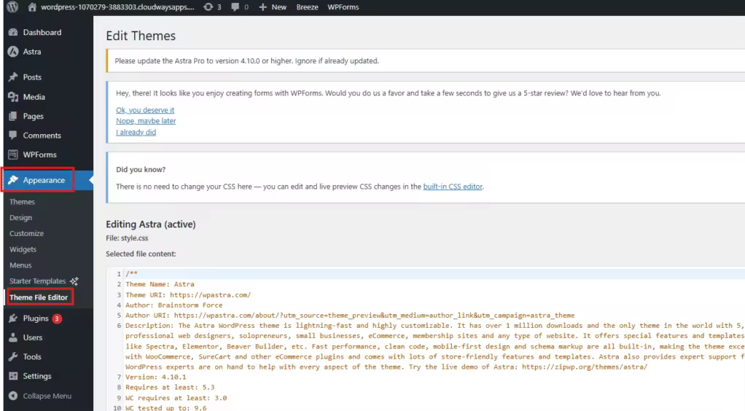Click New in the admin bar
Screen dimensions: 745x411
279,7
